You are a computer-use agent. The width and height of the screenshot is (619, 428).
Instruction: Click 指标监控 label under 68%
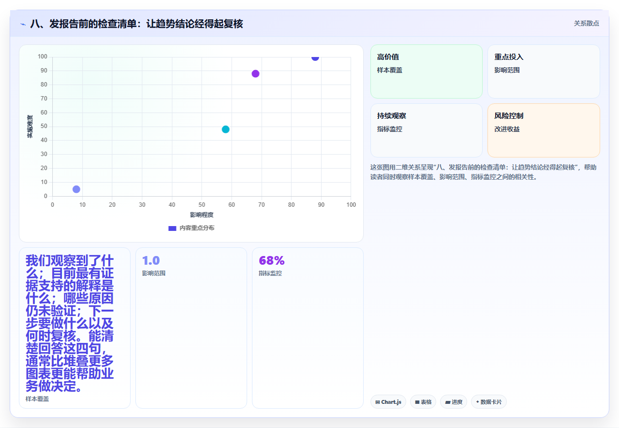pos(270,273)
